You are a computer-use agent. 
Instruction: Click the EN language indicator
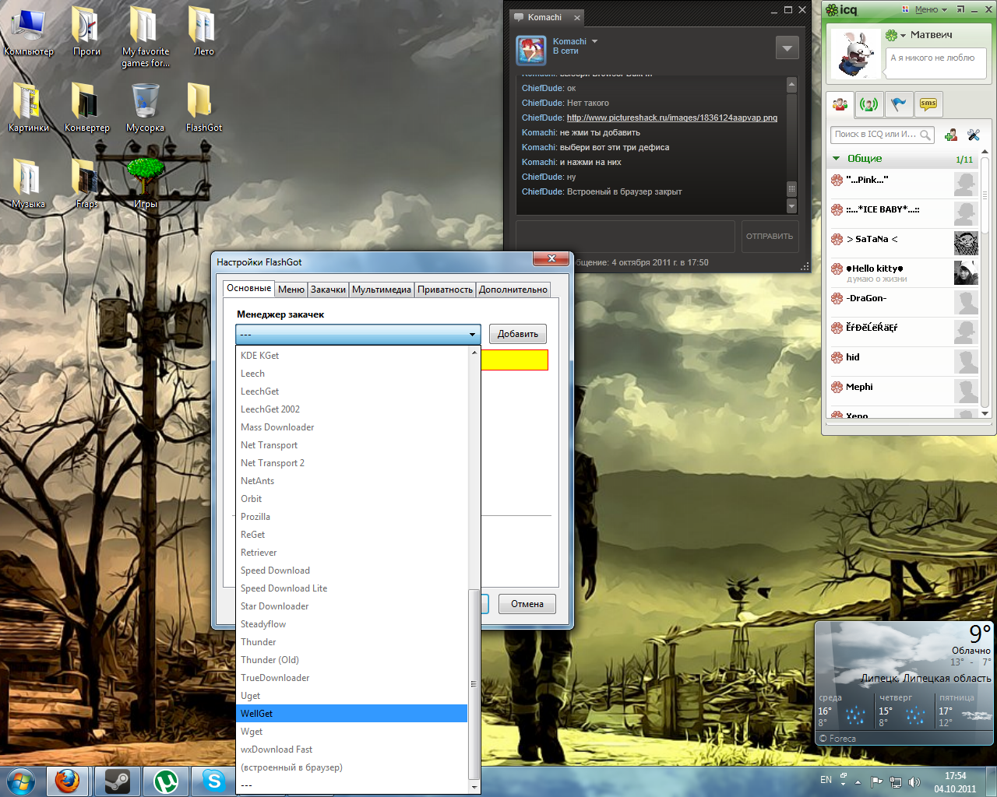coord(826,780)
